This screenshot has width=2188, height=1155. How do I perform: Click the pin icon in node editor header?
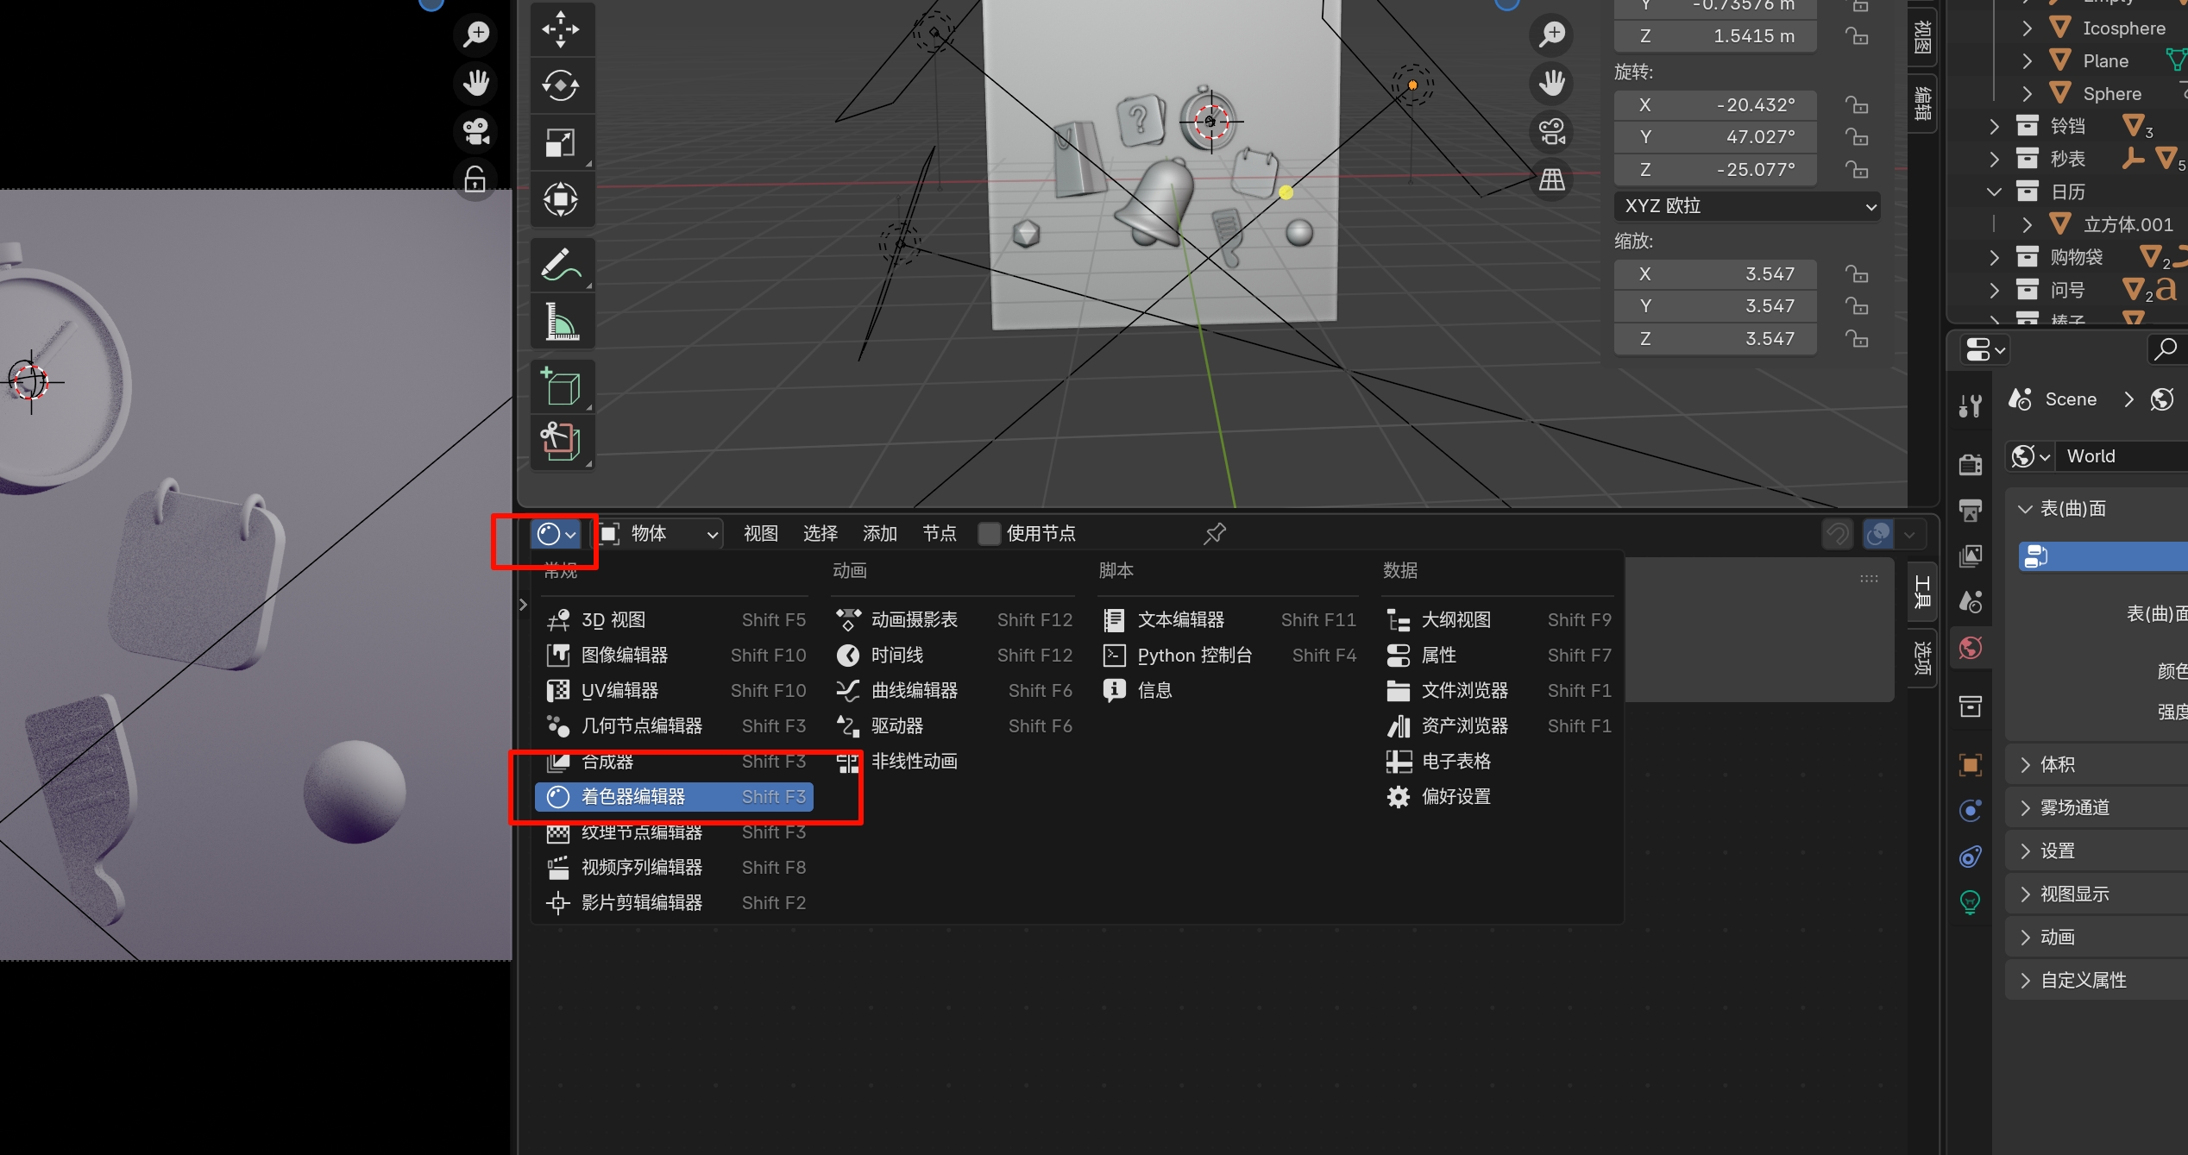[1214, 534]
